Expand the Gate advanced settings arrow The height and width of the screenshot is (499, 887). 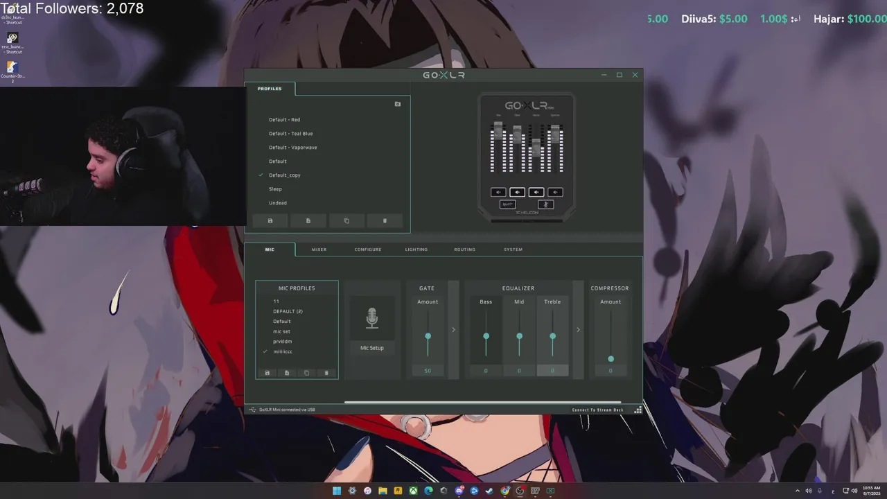[454, 330]
